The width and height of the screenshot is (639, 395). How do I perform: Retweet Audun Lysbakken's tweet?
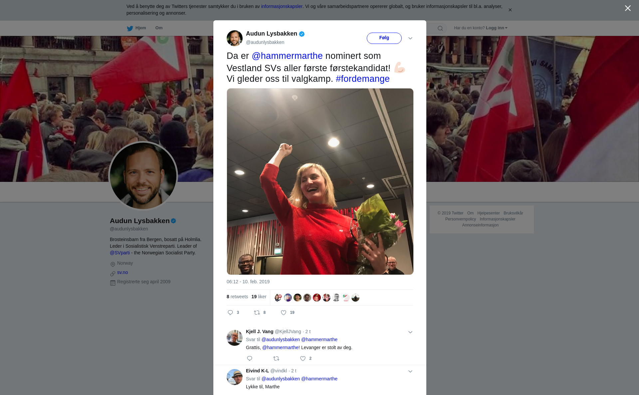(x=257, y=313)
